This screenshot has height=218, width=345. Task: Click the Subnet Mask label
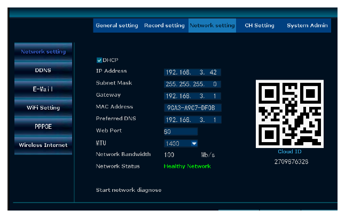[x=114, y=83]
